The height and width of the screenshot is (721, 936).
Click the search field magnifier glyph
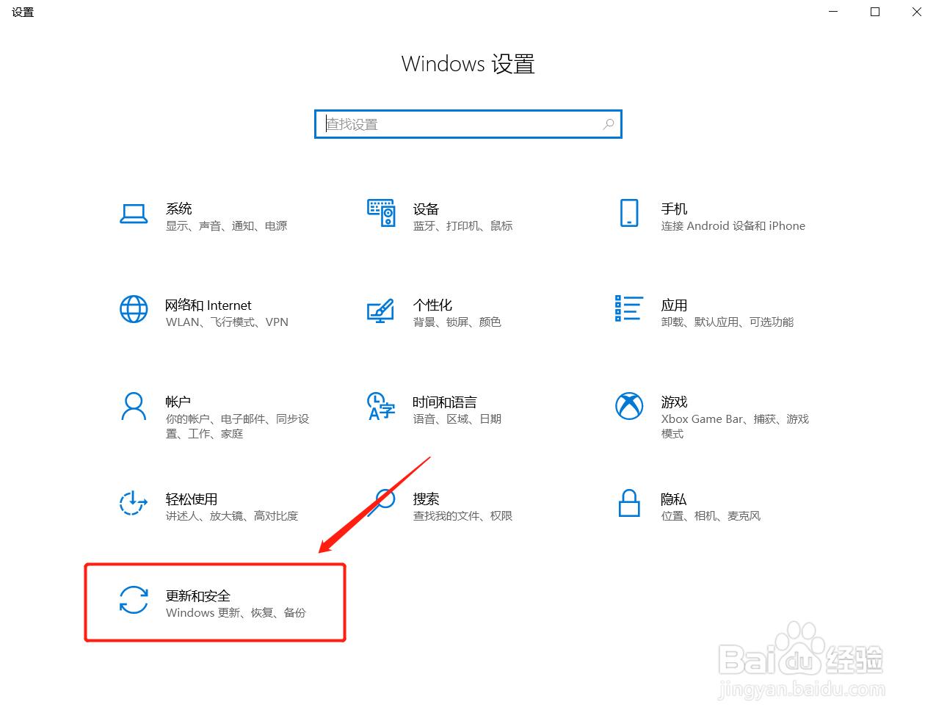(608, 124)
